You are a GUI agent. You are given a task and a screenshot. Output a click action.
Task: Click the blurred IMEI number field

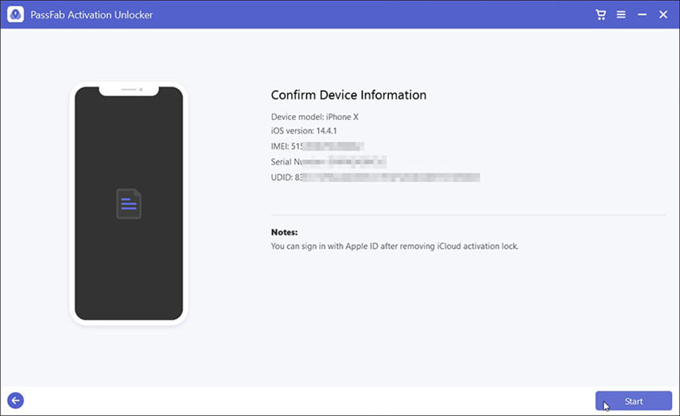332,146
